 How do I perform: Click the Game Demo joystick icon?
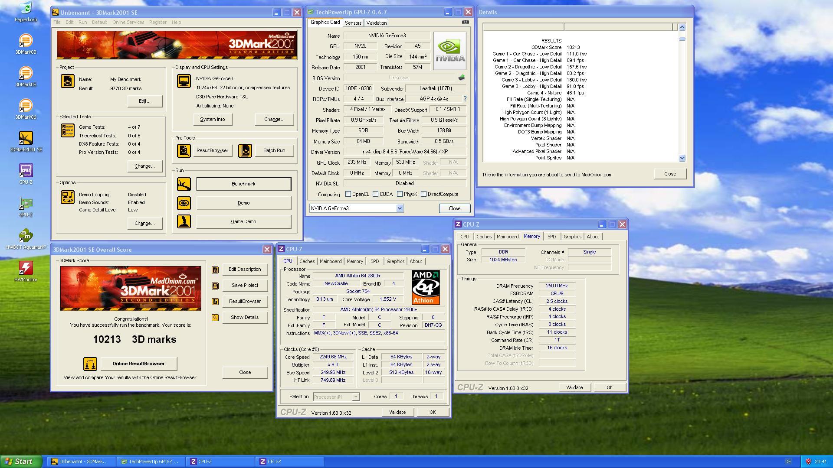point(184,221)
